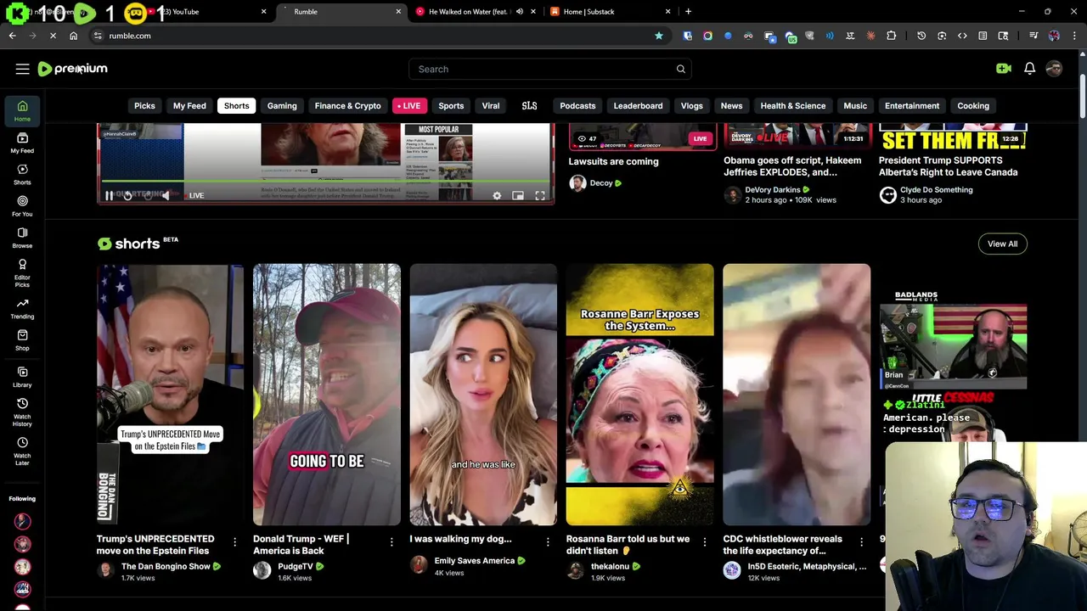Open My Feed in the left sidebar
Viewport: 1087px width, 611px height.
pos(22,143)
